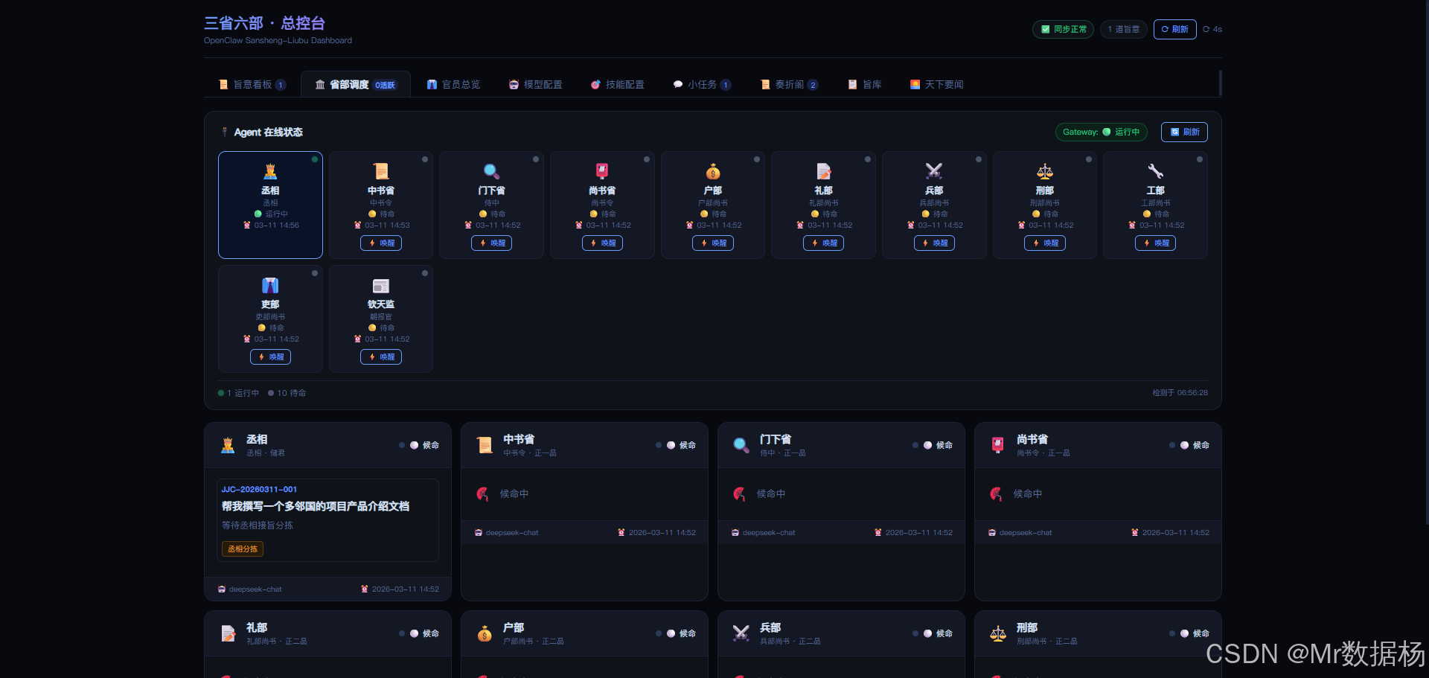Go to the 技能配置 tab
Screen dimensions: 1429x678
(x=617, y=85)
